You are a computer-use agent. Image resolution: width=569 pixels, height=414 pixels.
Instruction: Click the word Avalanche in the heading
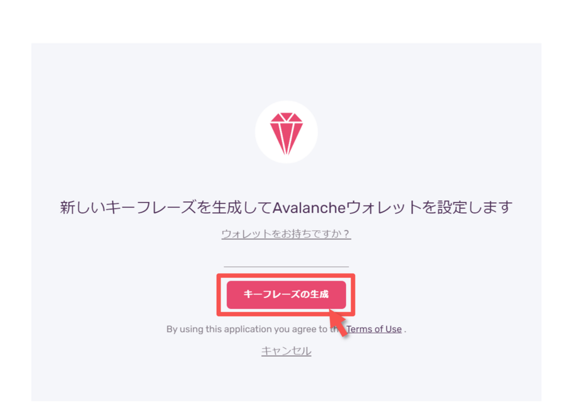click(308, 207)
